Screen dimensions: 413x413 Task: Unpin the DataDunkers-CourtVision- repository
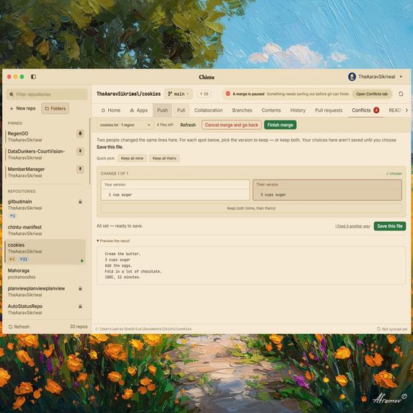(80, 151)
